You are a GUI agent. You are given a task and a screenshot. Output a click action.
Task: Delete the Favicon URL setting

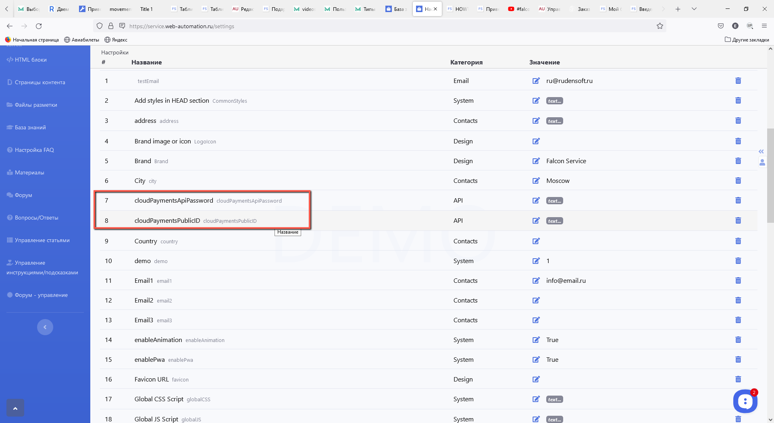coord(738,379)
